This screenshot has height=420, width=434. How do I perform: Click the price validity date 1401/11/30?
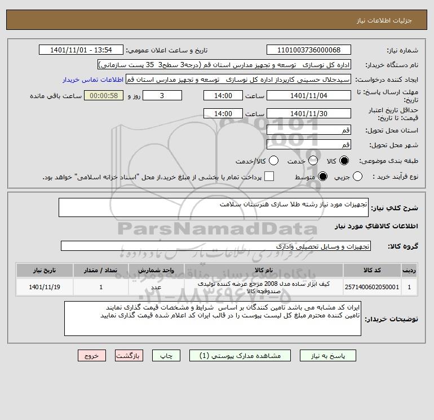click(x=309, y=113)
